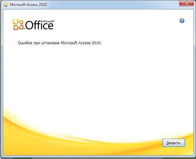The width and height of the screenshot is (196, 159).
Task: Click the 'Microsoft Access 2010' window title
Action: click(28, 5)
